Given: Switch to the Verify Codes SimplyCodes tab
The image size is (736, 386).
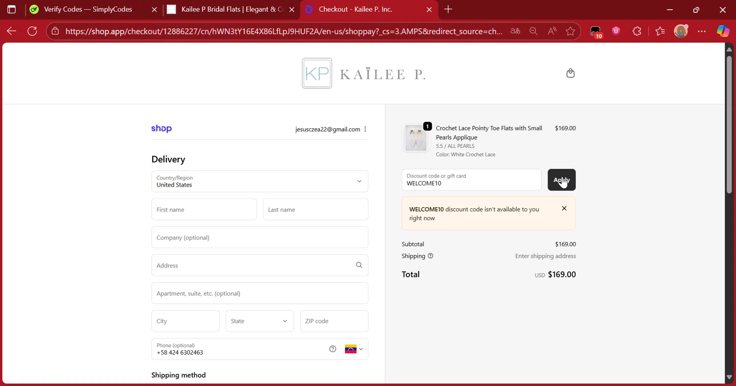Looking at the screenshot, I should (87, 9).
